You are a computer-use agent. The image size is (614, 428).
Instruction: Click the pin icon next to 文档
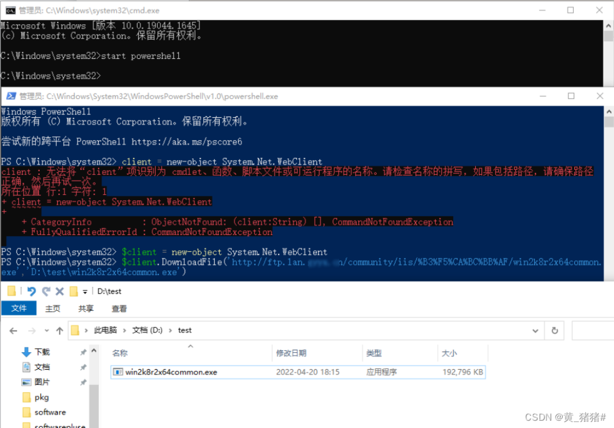[x=83, y=367]
